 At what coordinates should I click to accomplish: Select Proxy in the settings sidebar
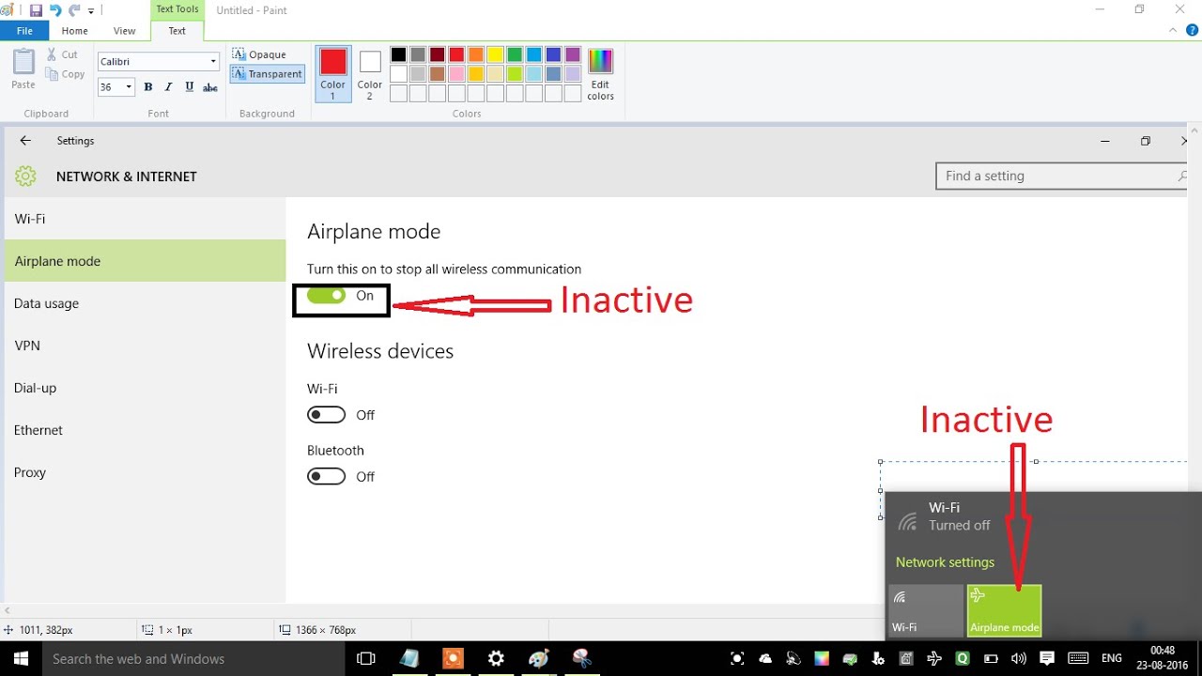click(145, 472)
